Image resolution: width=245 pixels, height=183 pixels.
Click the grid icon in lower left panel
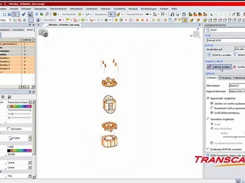pyautogui.click(x=3, y=97)
